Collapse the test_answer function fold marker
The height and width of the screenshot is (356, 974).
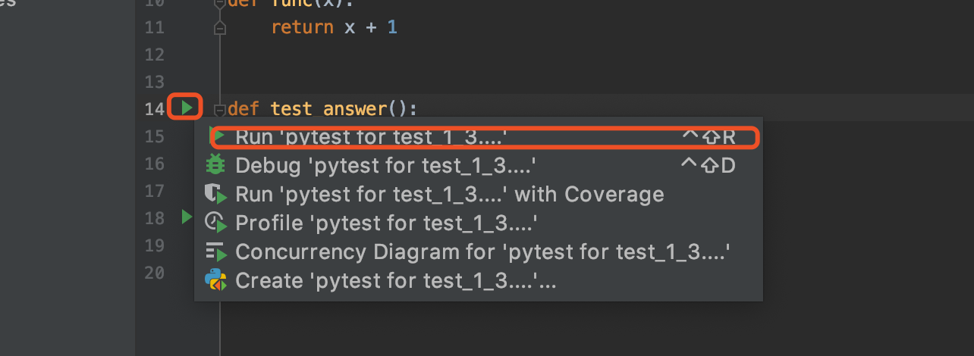click(219, 109)
